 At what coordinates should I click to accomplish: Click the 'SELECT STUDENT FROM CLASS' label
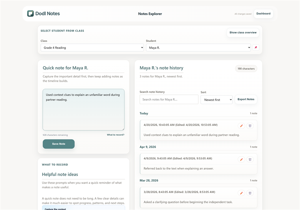tap(62, 31)
